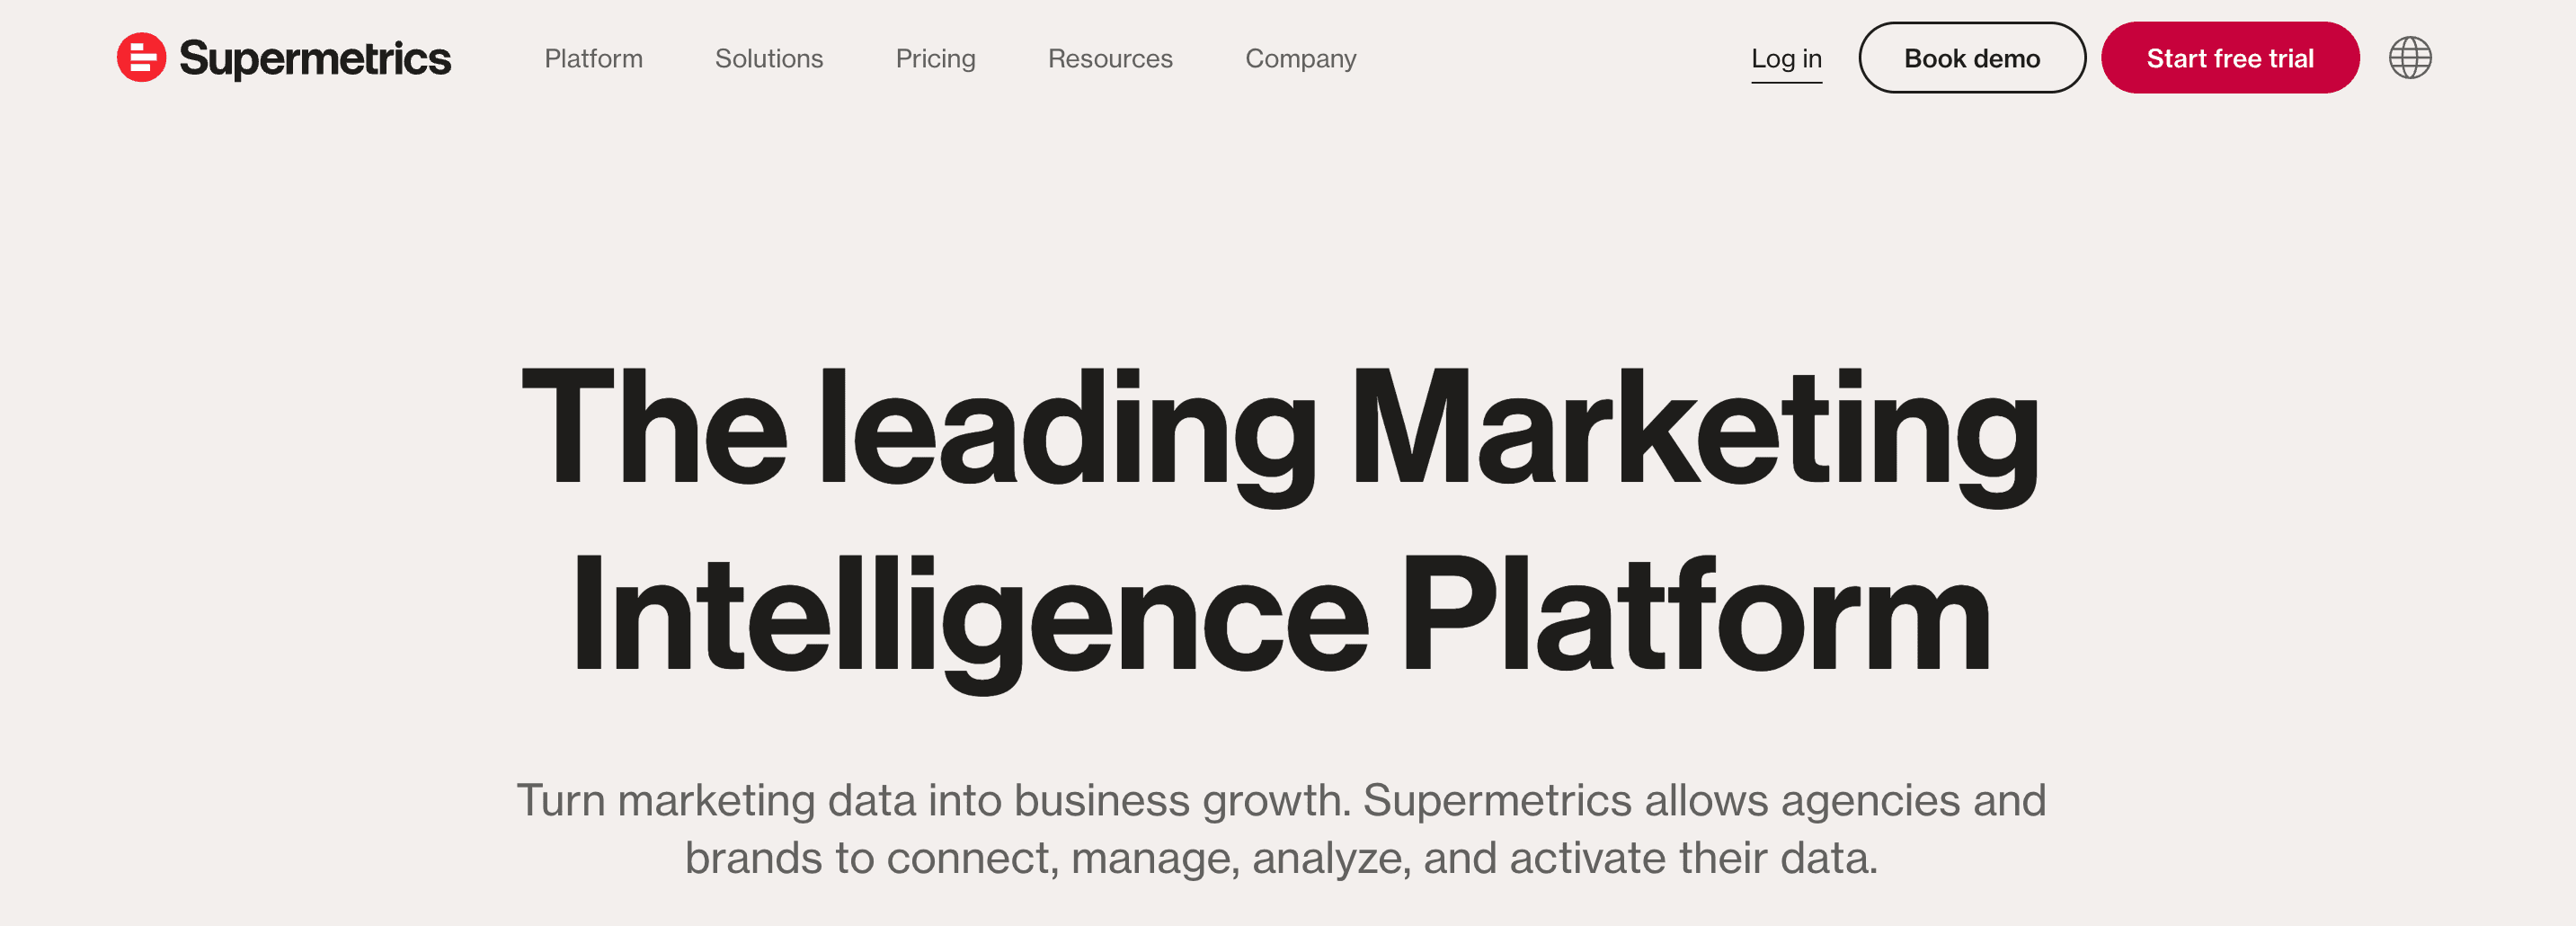Click "activate their data" at the paragraph end
This screenshot has height=926, width=2576.
(1692, 858)
